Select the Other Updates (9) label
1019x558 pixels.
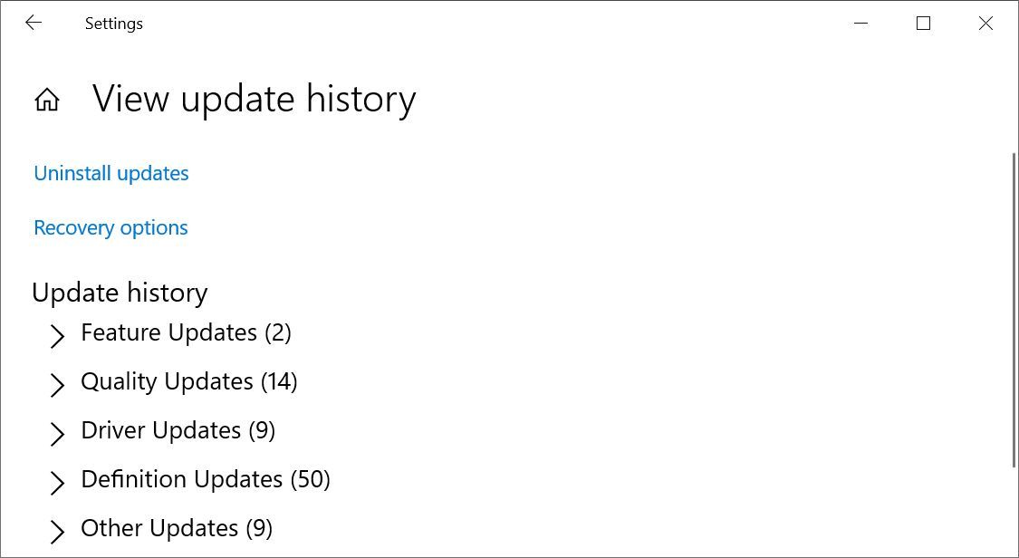click(x=177, y=528)
